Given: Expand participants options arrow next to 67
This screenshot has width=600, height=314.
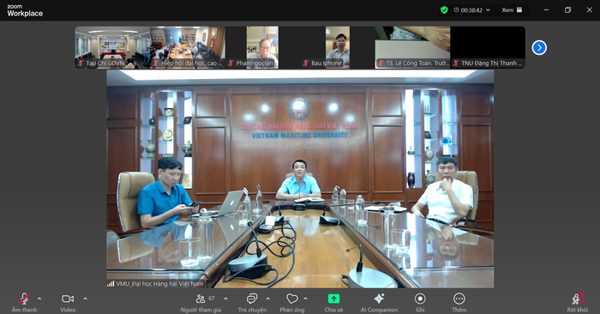Looking at the screenshot, I should 225,299.
